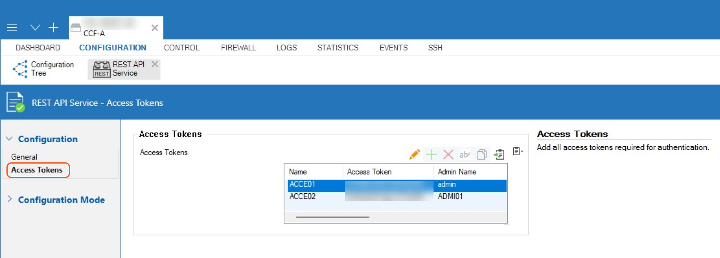Viewport: 720px width, 258px height.
Task: Select General in the left sidebar
Action: tap(24, 157)
